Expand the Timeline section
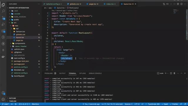This screenshot has height=106, width=188. pyautogui.click(x=13, y=101)
